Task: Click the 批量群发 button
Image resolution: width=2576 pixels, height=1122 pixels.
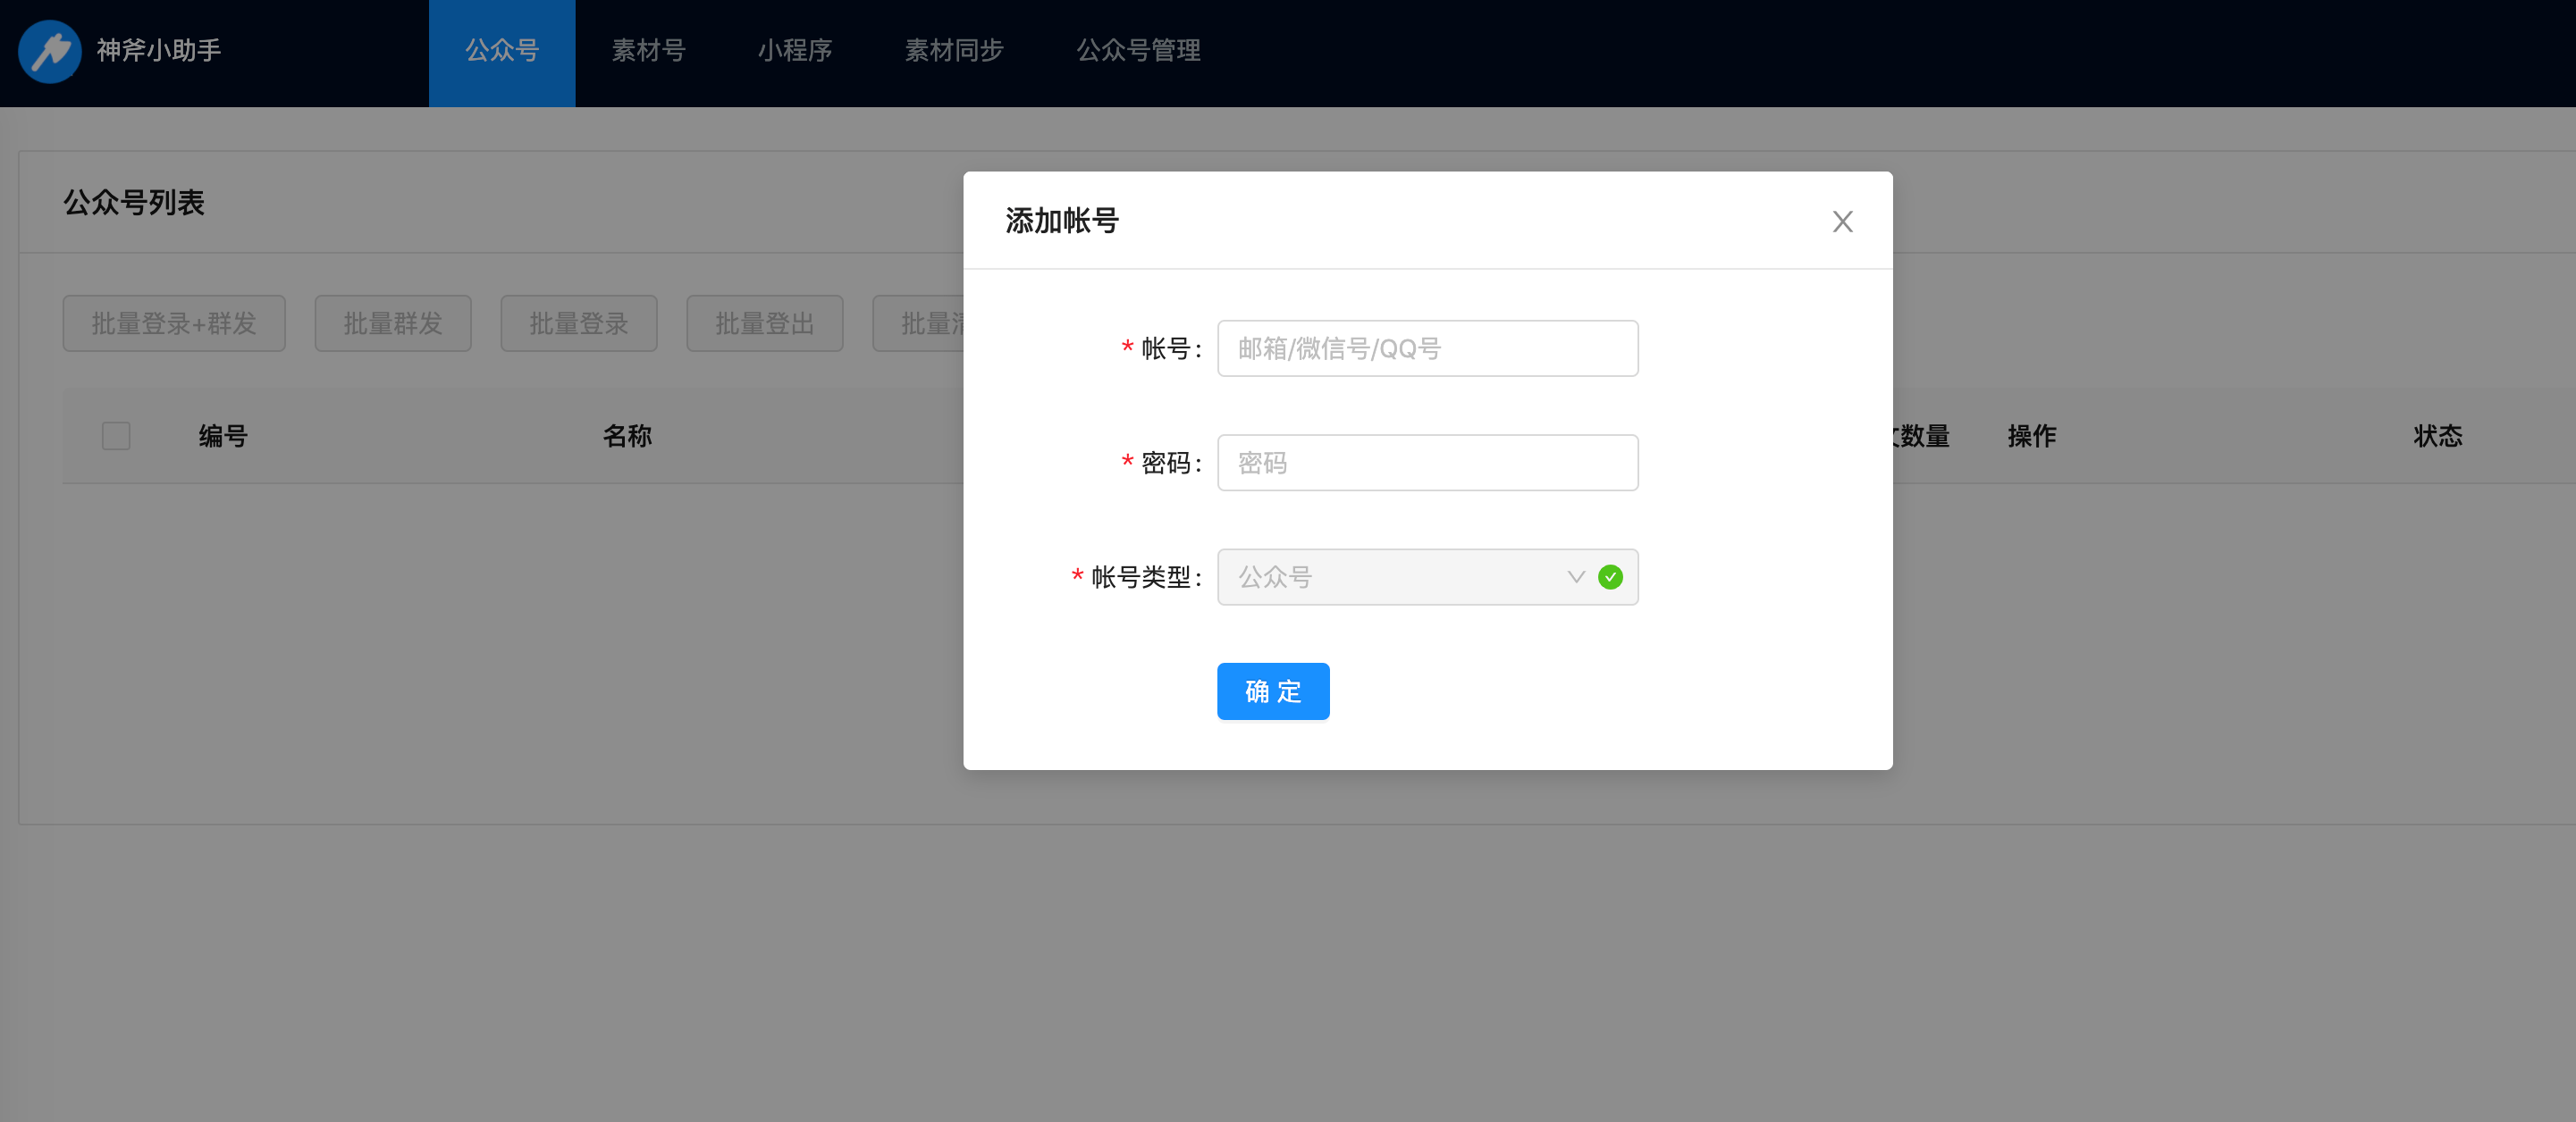Action: [x=393, y=322]
